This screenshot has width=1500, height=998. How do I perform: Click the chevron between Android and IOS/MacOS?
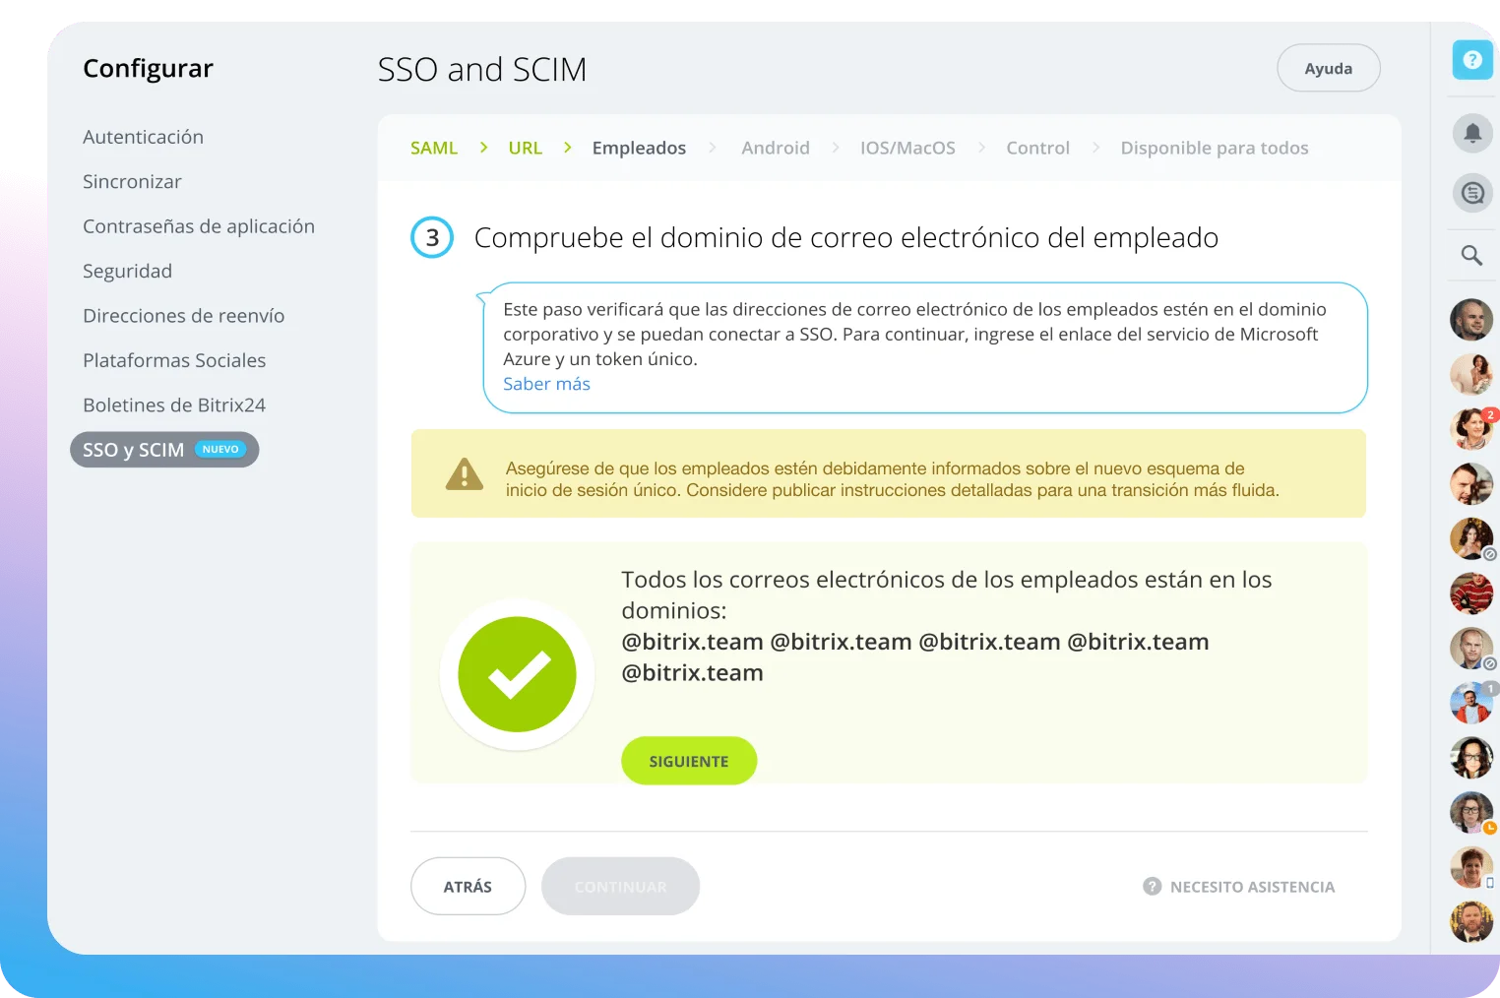pyautogui.click(x=836, y=148)
